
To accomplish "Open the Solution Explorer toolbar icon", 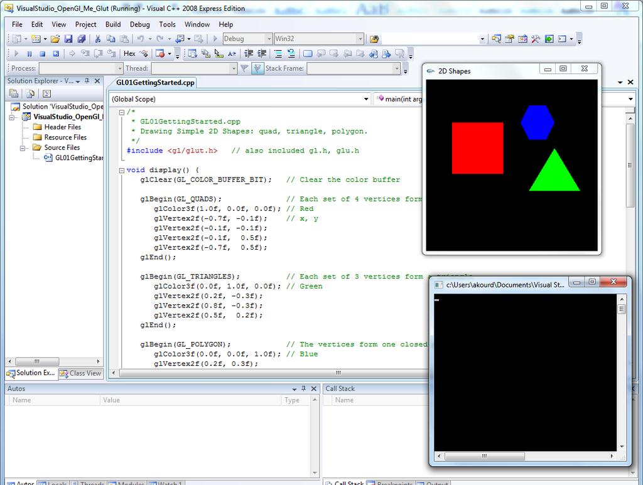I will (x=496, y=39).
